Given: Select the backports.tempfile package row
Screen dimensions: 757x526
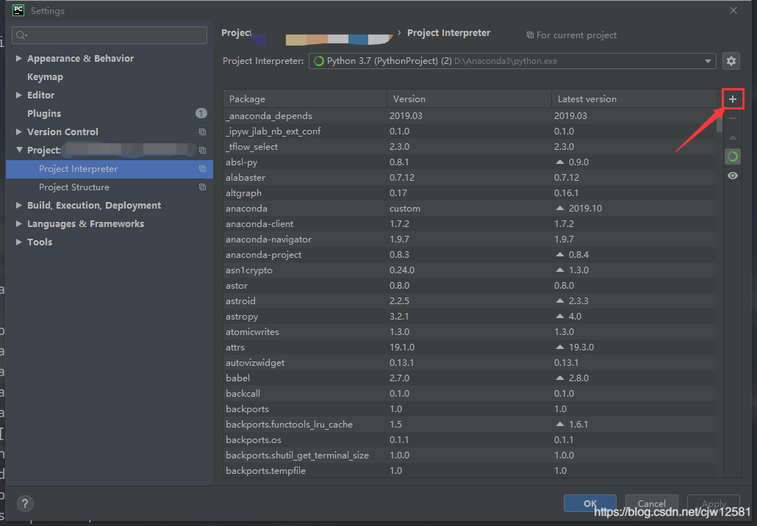Looking at the screenshot, I should pos(469,471).
